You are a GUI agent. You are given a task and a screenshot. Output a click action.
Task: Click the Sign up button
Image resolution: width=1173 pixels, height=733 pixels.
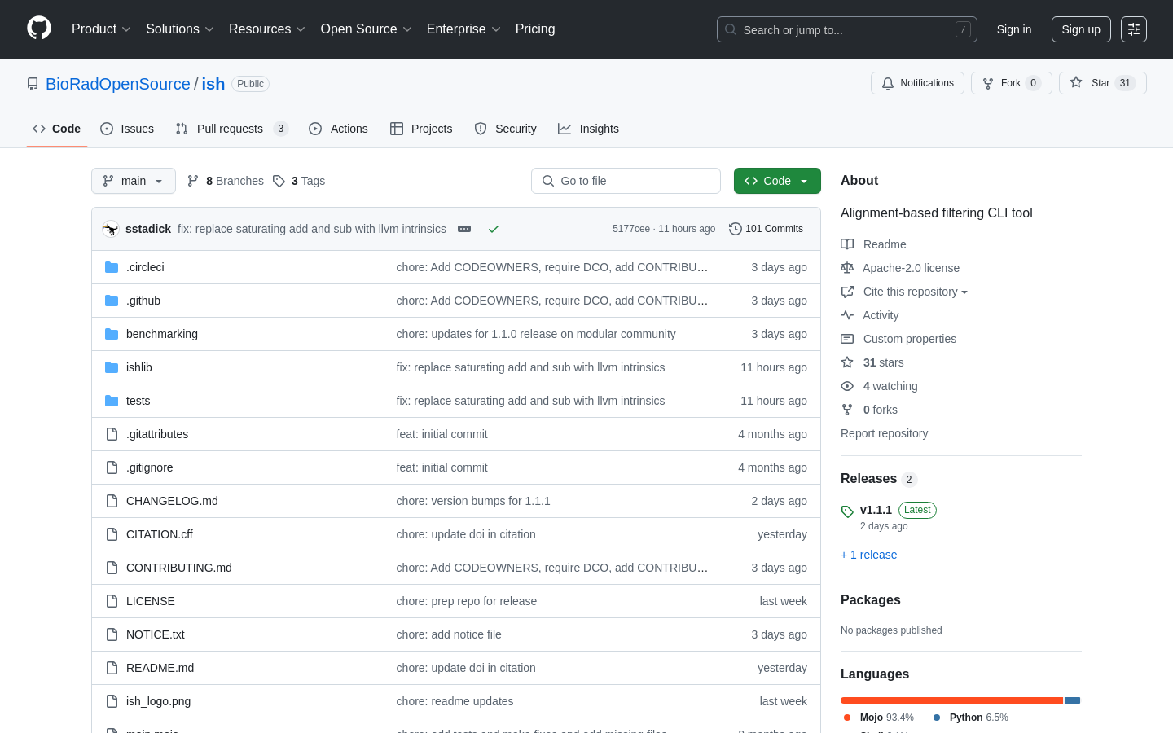click(x=1081, y=29)
